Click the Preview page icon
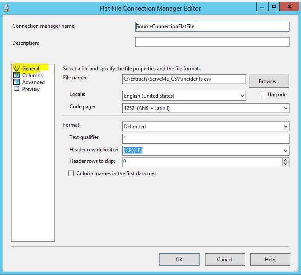Screen dimensions: 301x275 click(x=17, y=89)
